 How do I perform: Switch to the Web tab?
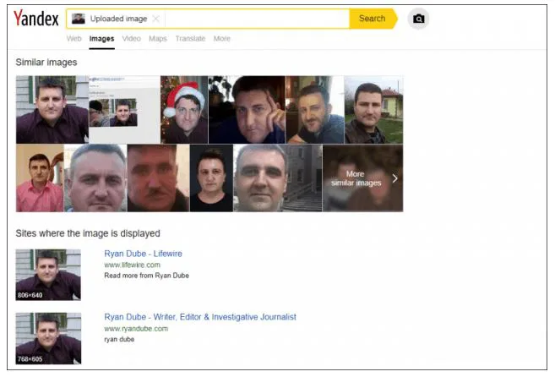point(73,39)
